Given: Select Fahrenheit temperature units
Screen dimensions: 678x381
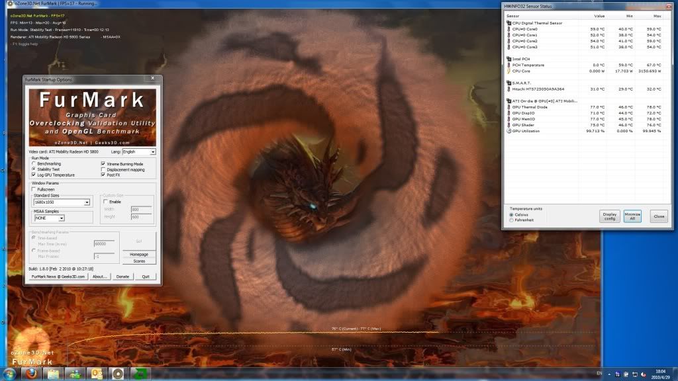Looking at the screenshot, I should [x=512, y=220].
